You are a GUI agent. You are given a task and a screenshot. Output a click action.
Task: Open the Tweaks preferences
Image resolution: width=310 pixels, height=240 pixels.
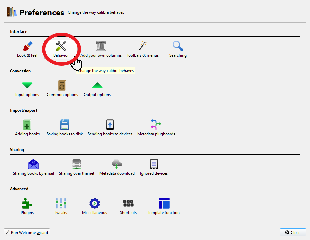(61, 207)
